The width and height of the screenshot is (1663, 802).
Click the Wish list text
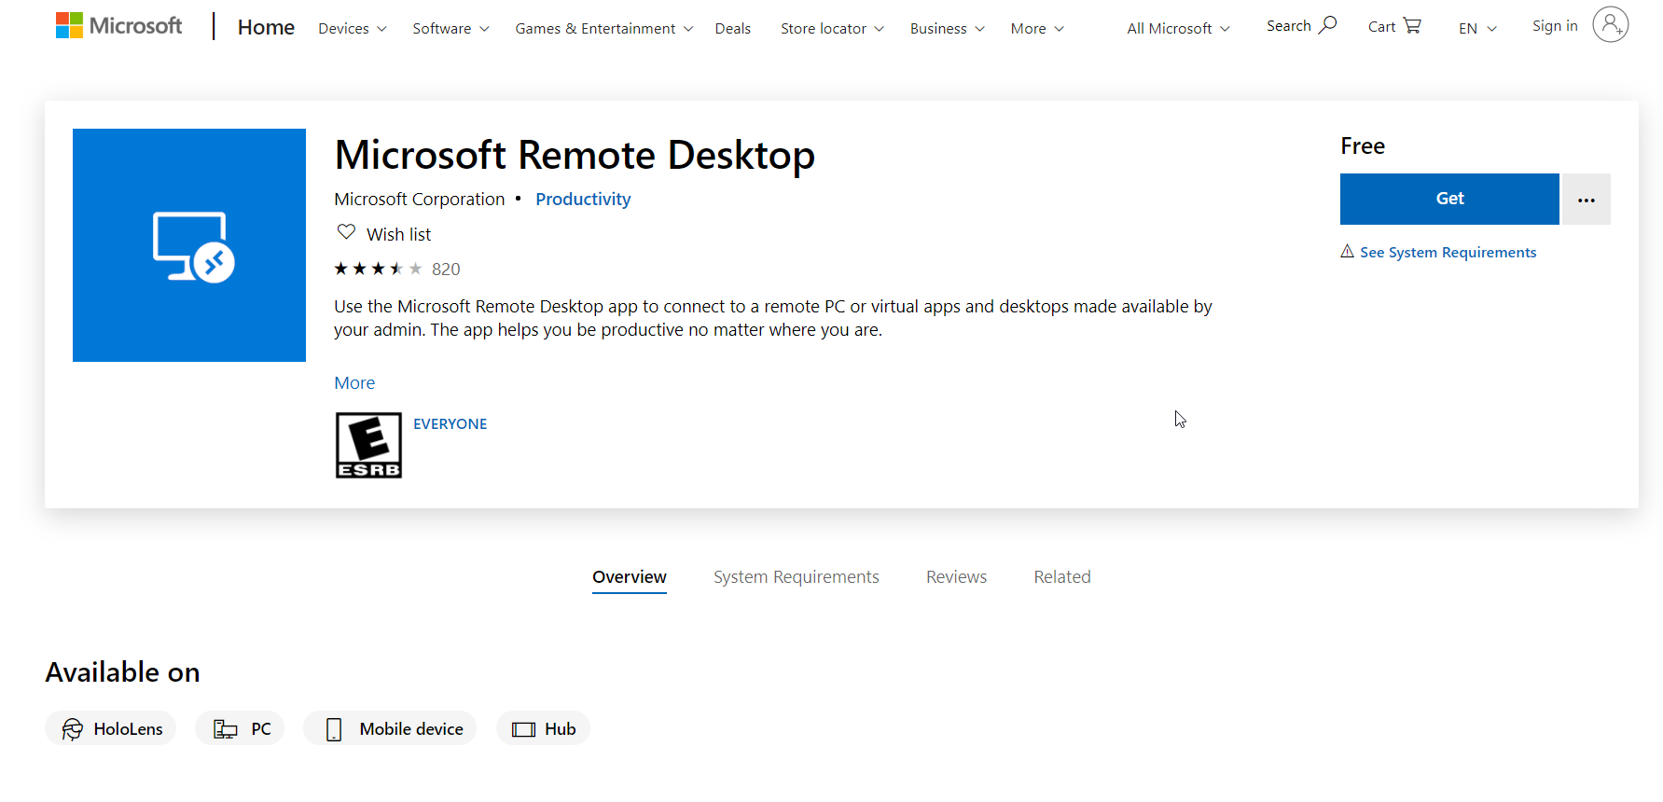pos(399,234)
